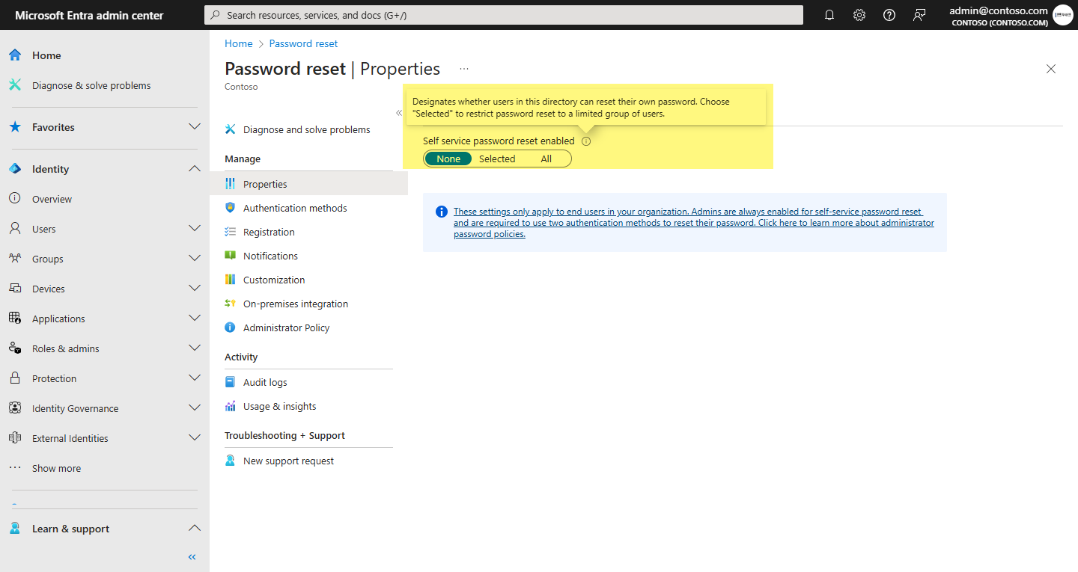Viewport: 1078px width, 572px height.
Task: Open the feedback icon in header
Action: [919, 15]
